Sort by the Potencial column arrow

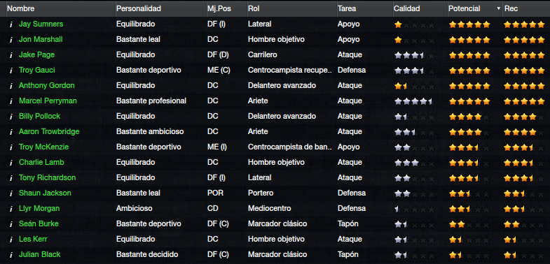tap(498, 9)
